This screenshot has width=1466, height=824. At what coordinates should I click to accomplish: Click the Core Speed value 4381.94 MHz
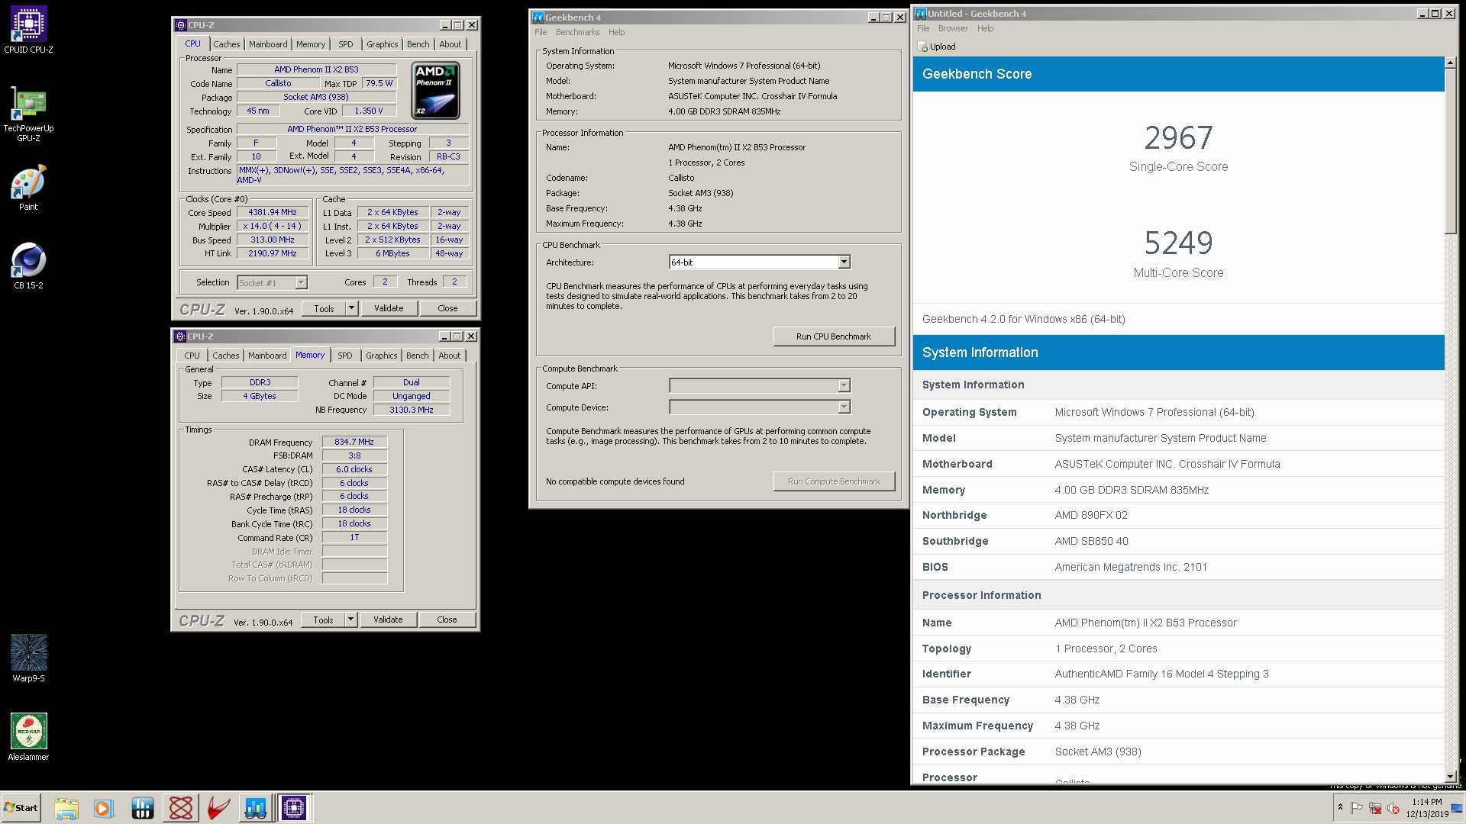coord(273,213)
